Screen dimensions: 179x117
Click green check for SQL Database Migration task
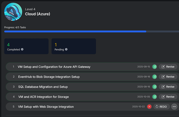[155, 87]
